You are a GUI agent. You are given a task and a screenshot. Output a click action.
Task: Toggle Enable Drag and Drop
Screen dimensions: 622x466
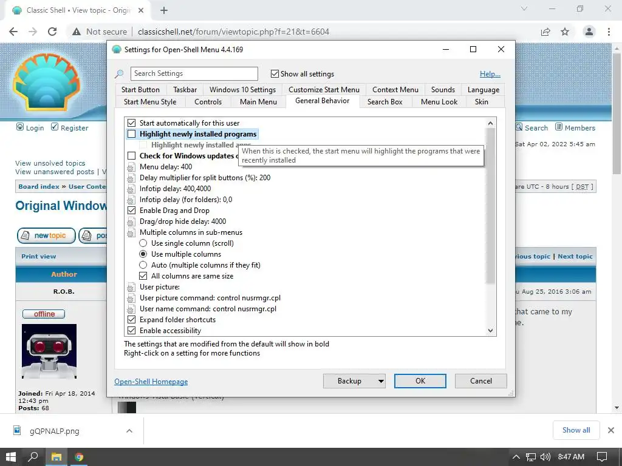[x=132, y=211]
